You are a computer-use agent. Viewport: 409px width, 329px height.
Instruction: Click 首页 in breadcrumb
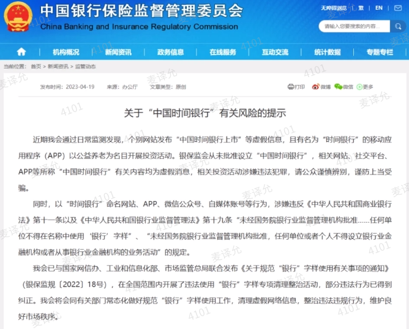click(36, 67)
